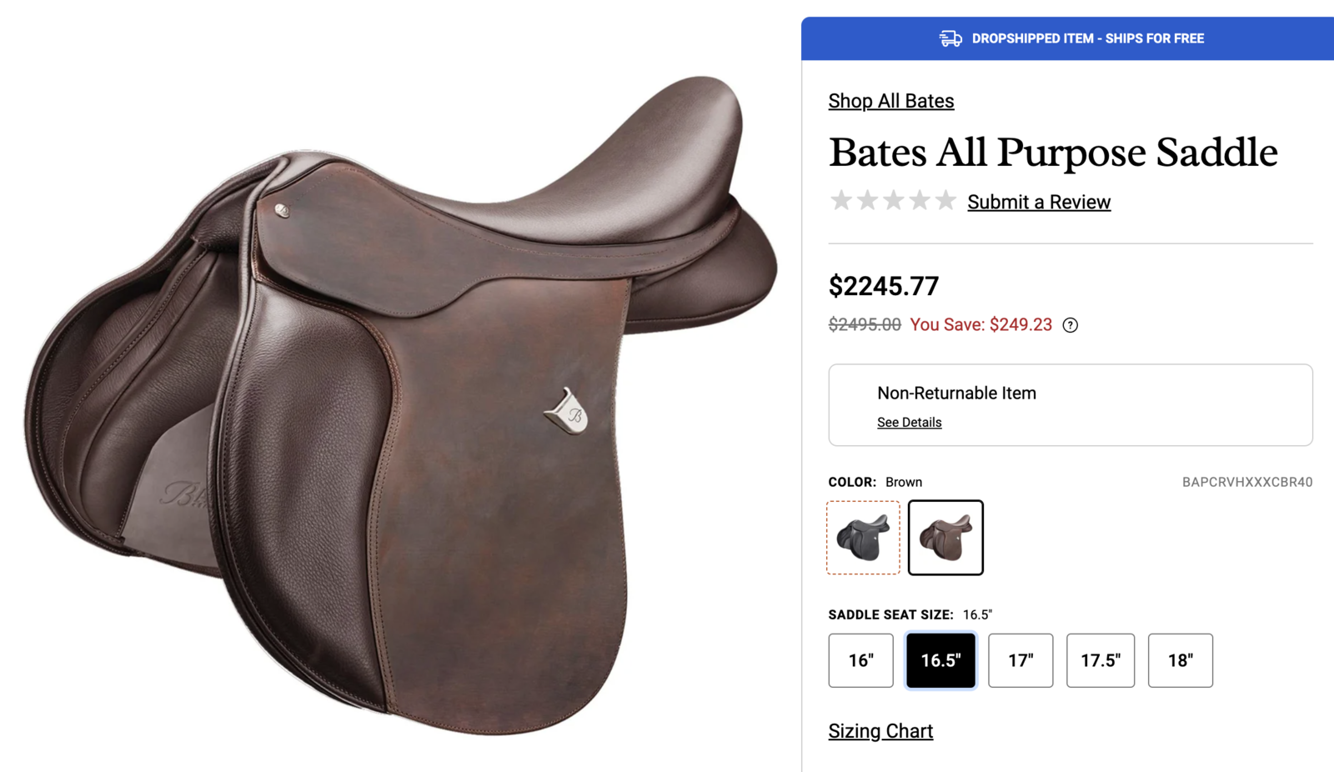Click the delivery truck icon in banner
Viewport: 1334px width, 772px height.
(950, 38)
